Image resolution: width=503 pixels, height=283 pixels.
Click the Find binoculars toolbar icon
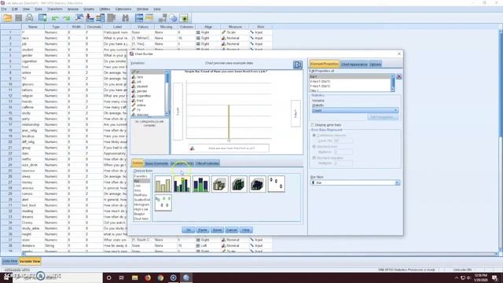[126, 18]
